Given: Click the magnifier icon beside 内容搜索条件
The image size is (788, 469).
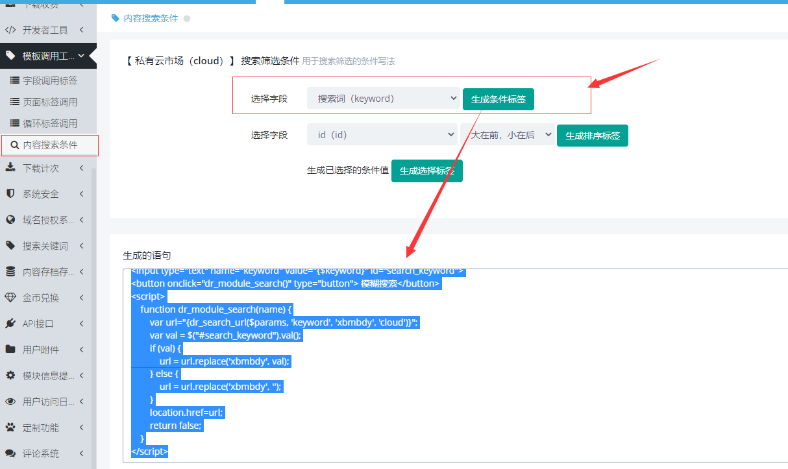Looking at the screenshot, I should pos(15,145).
